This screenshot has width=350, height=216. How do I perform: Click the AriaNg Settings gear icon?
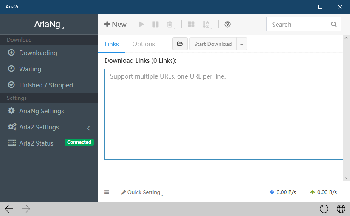coord(11,111)
